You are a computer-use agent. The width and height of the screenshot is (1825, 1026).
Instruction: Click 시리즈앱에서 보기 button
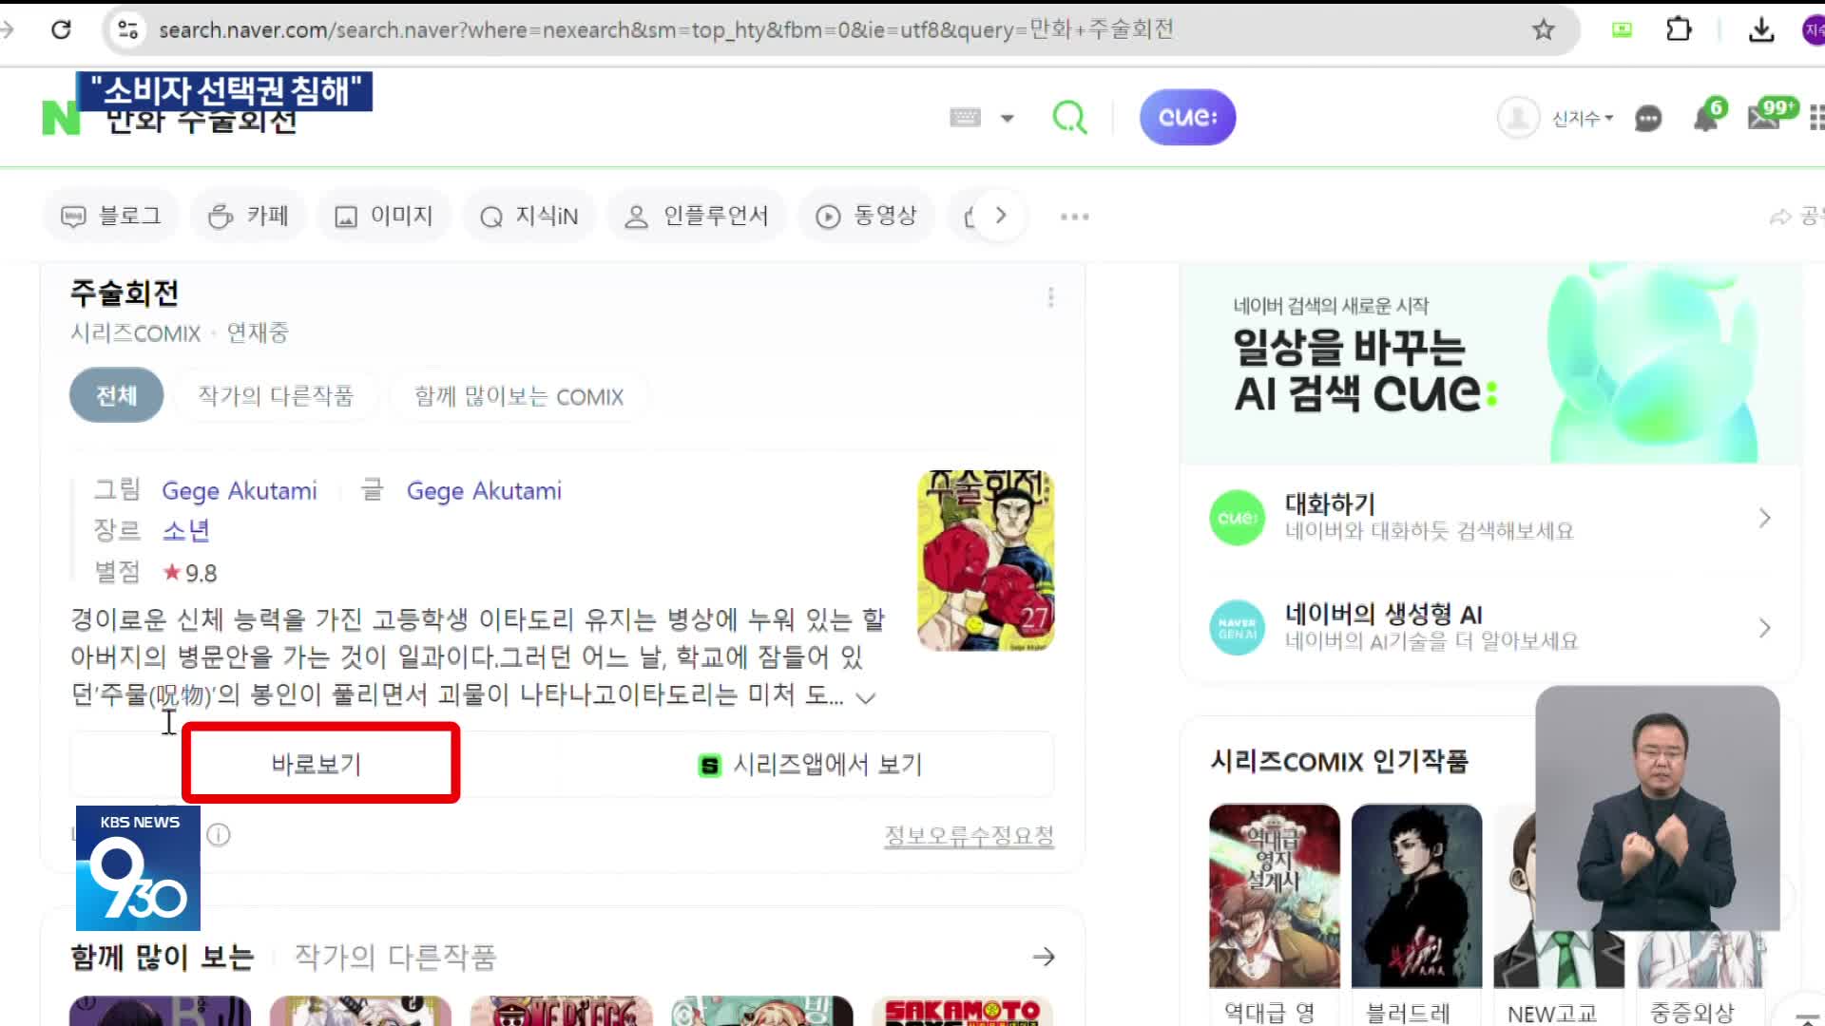point(810,764)
